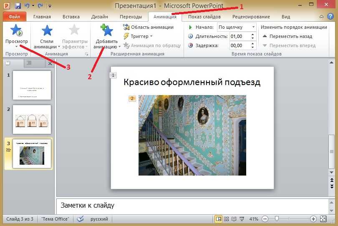
Task: Select slide 1 thumbnail
Action: [x=32, y=85]
